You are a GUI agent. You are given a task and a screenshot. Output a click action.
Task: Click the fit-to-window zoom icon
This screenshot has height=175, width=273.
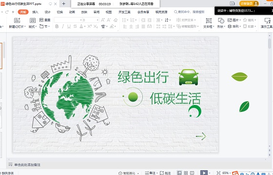[x=218, y=173]
